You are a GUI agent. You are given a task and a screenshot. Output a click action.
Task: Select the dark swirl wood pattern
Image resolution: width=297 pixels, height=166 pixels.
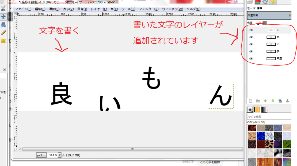[x=252, y=128]
